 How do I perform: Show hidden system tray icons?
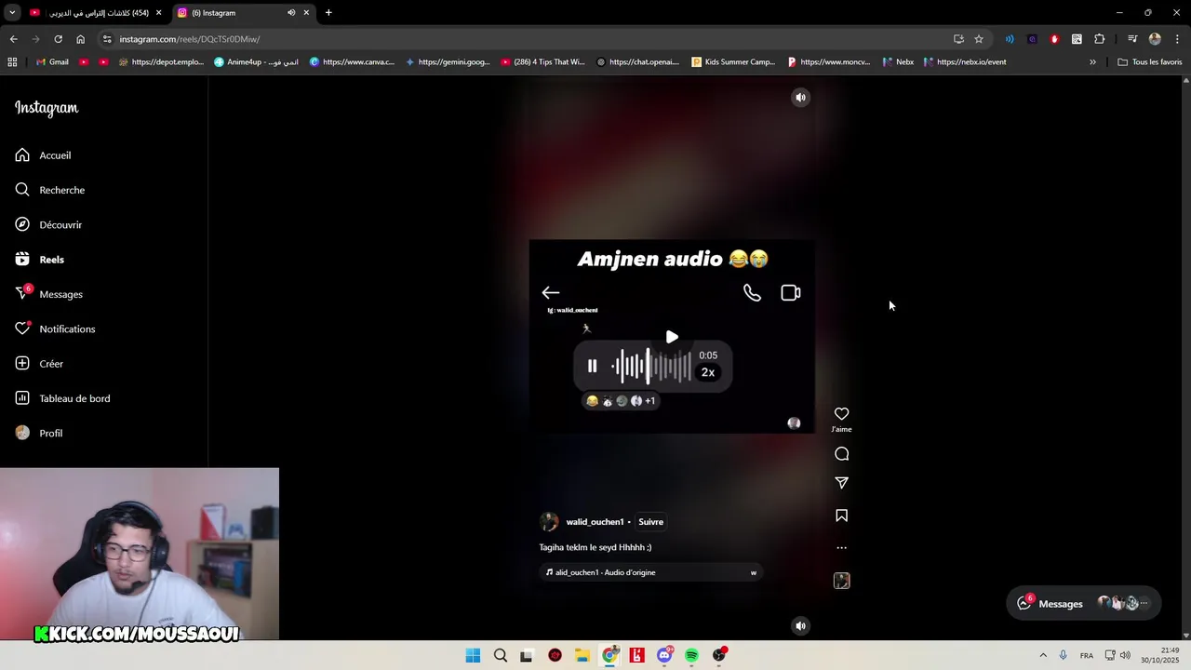1043,656
